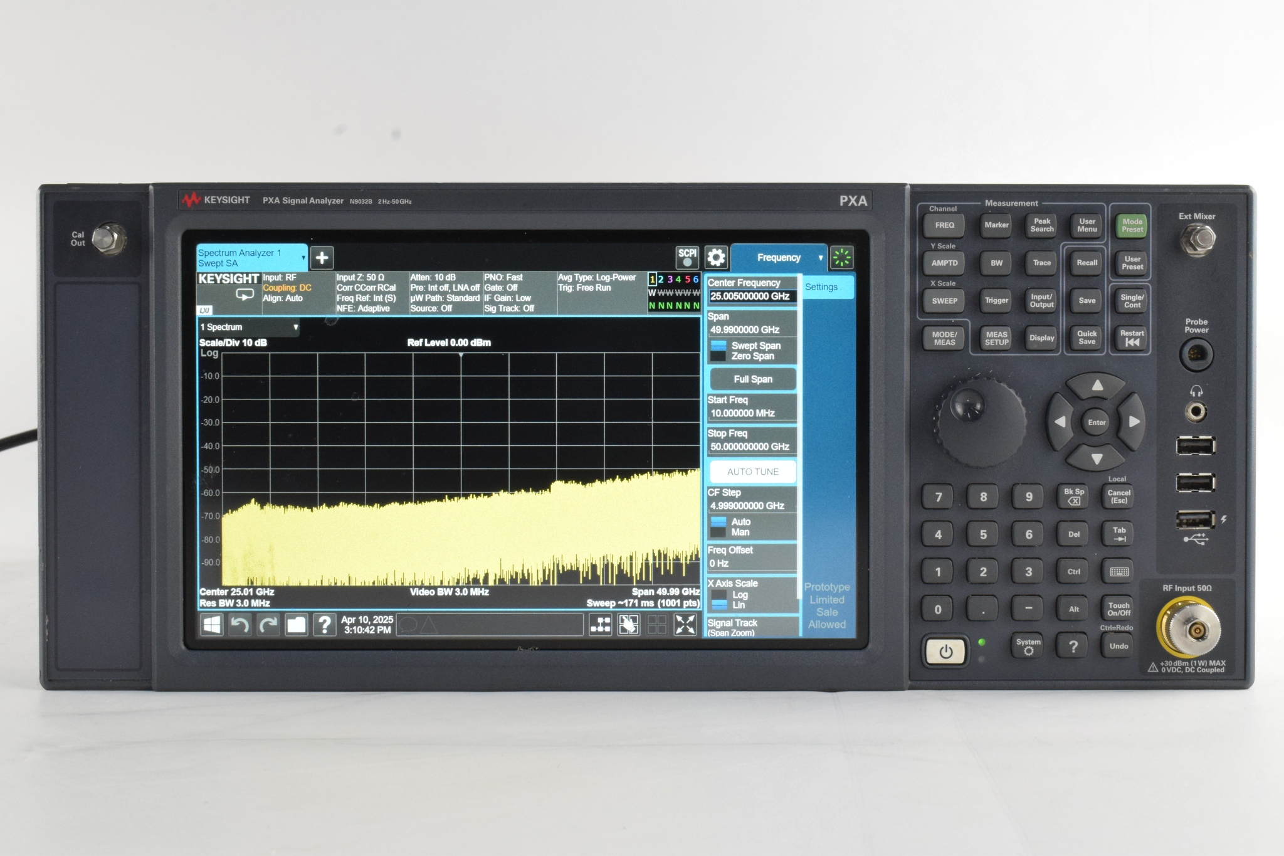Tap the Atten: 10 dB annotation
Screen dimensions: 1284x856
click(x=433, y=277)
